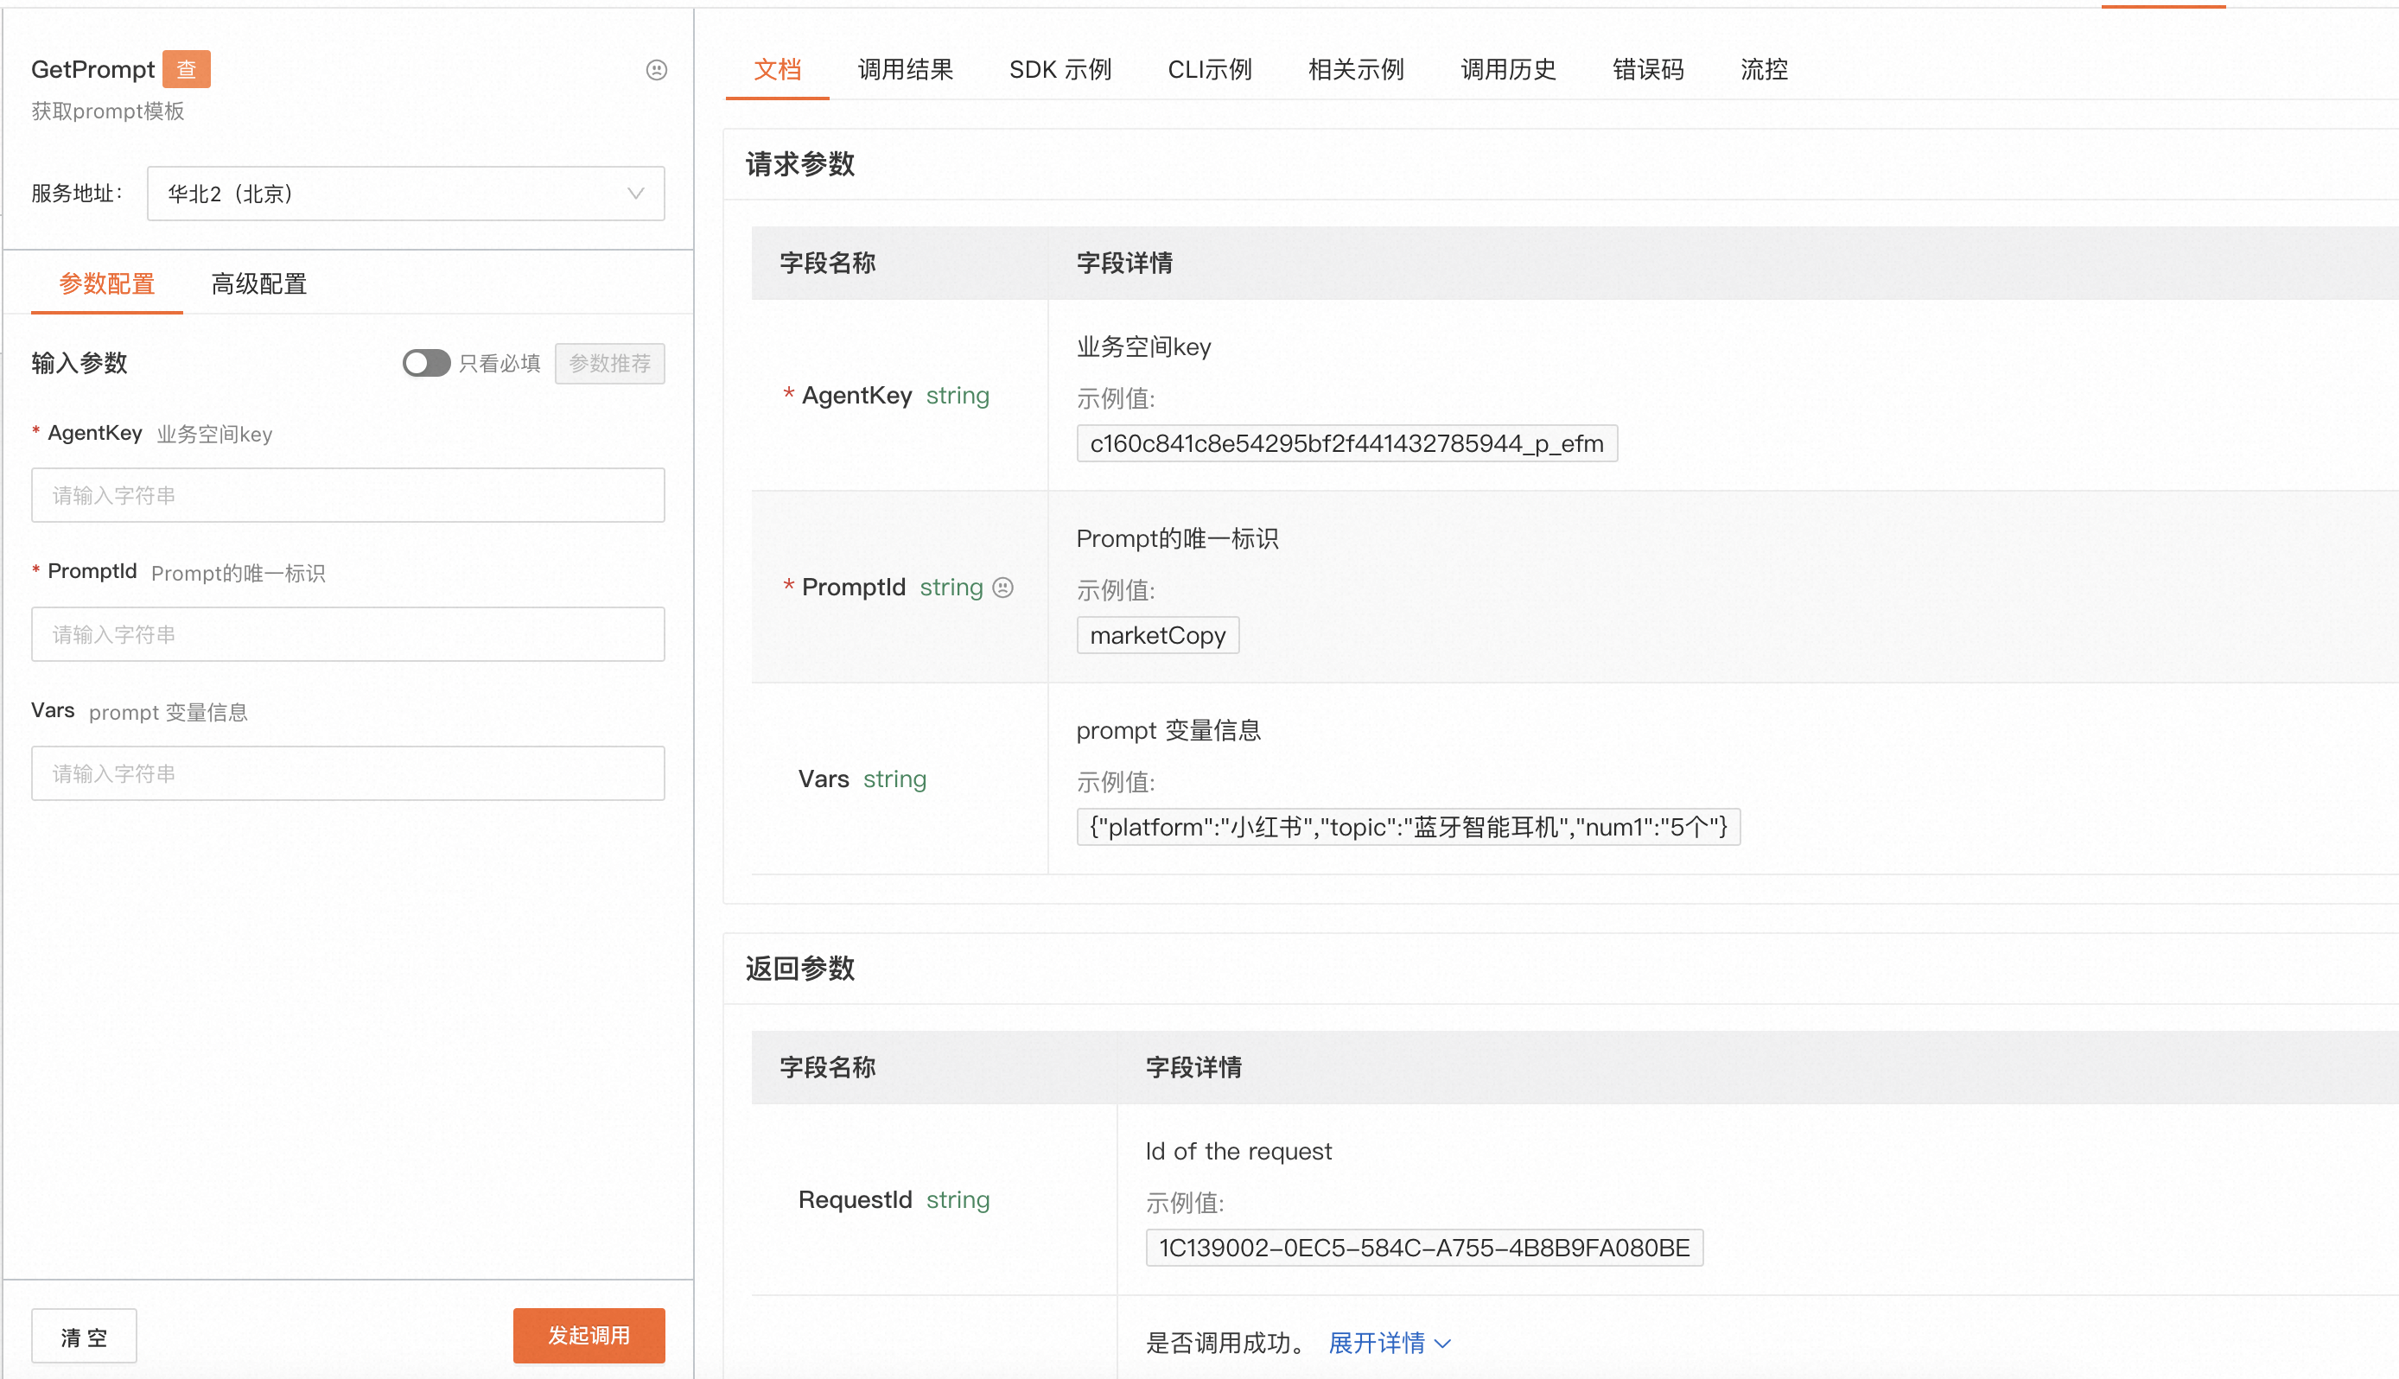Open the 服务地址 region dropdown
Image resolution: width=2399 pixels, height=1379 pixels.
(405, 194)
